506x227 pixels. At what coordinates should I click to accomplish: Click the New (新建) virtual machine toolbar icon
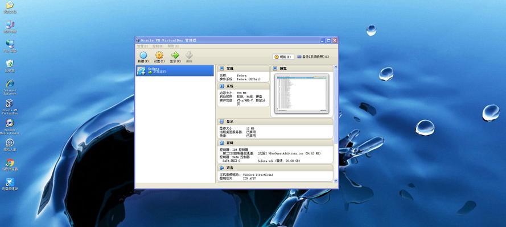[x=143, y=55]
